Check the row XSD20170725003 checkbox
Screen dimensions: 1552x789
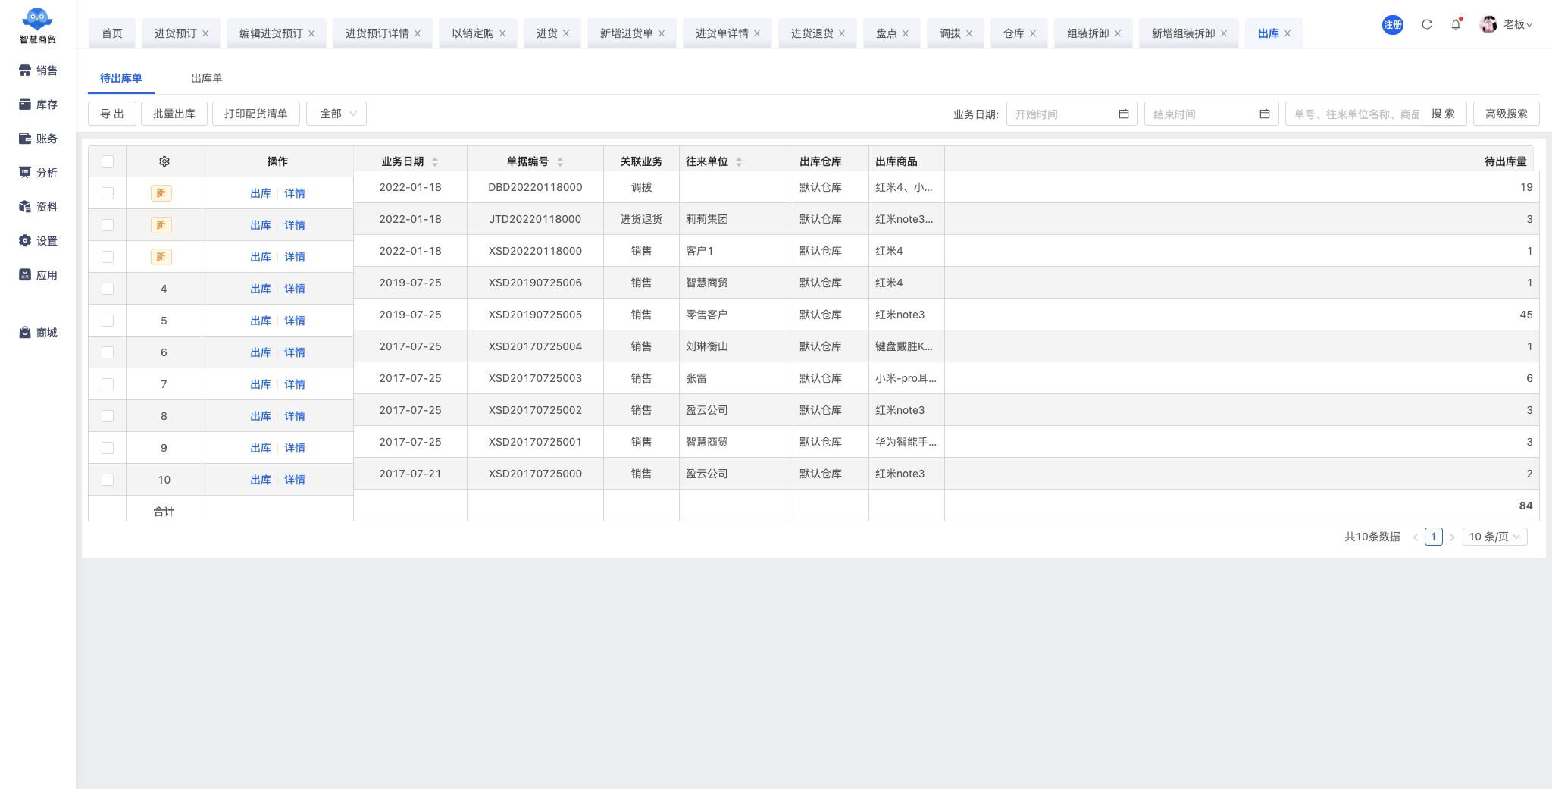(x=108, y=384)
